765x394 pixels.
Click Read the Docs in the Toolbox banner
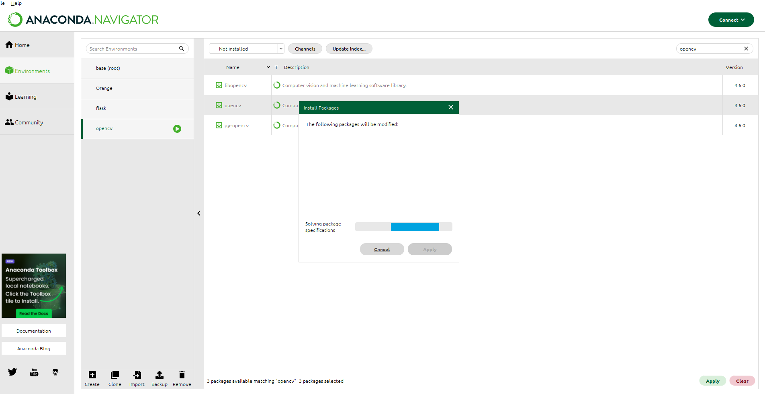coord(34,313)
